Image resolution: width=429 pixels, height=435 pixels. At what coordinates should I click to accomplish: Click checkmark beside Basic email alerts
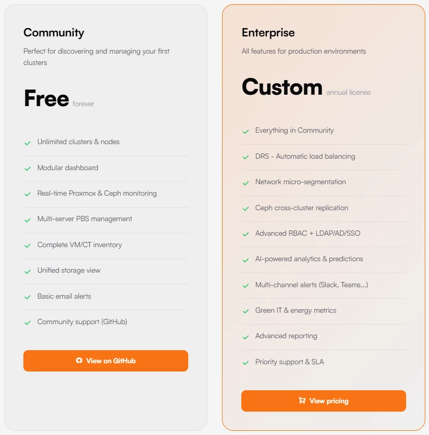click(28, 297)
